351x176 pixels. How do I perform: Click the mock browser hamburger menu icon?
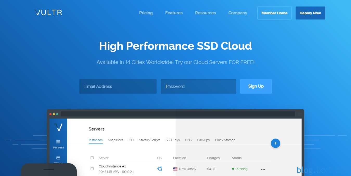click(x=300, y=114)
